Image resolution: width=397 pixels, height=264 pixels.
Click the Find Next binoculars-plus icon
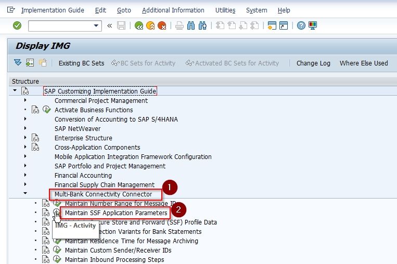click(202, 25)
